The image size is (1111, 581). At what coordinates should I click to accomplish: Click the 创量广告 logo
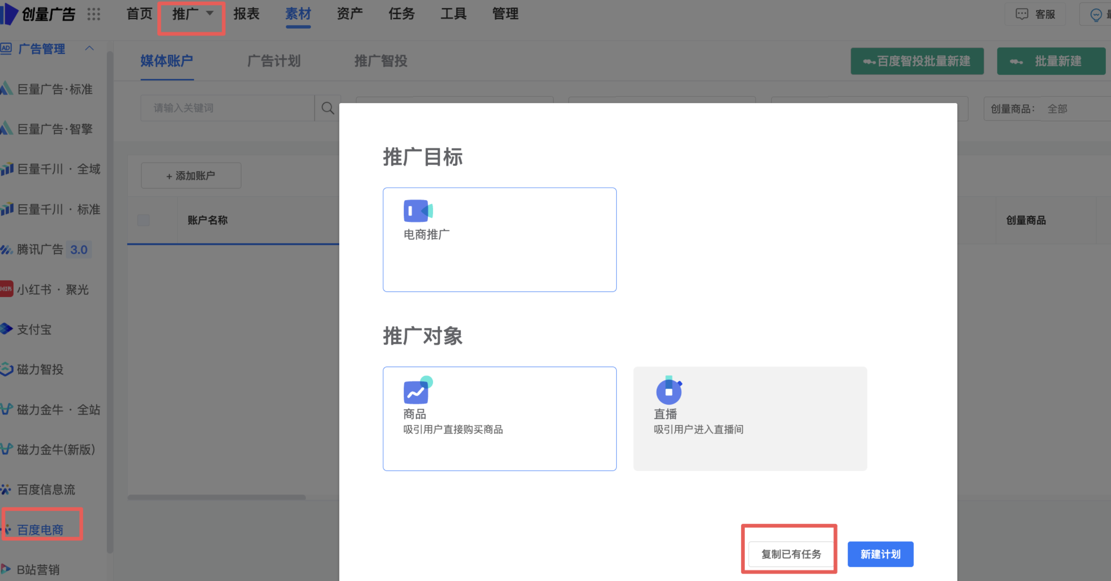[x=38, y=14]
